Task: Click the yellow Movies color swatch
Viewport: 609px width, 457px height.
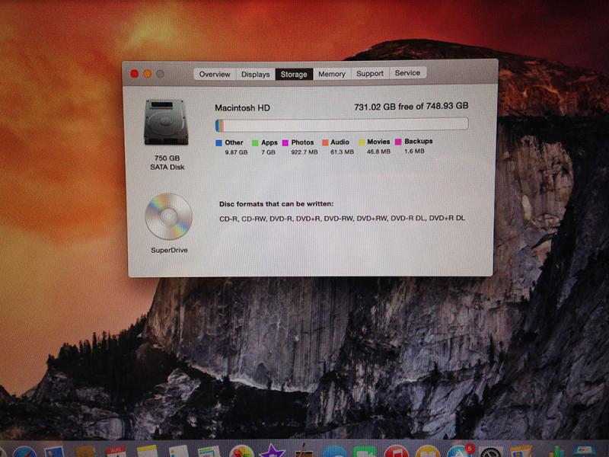Action: [362, 142]
